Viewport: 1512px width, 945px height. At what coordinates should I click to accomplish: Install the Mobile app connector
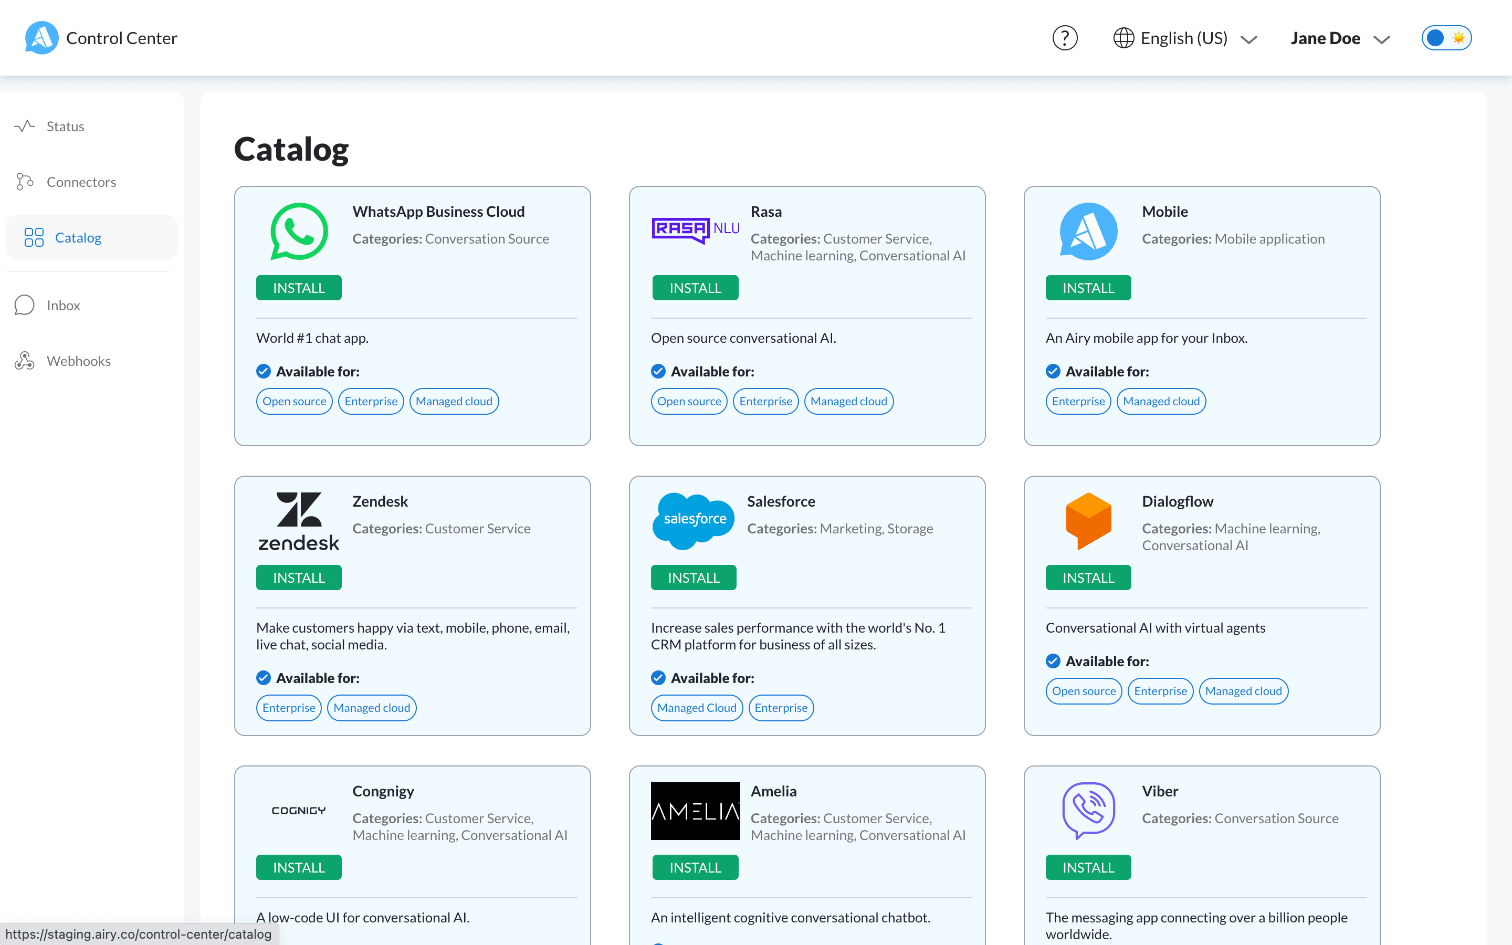pos(1088,288)
